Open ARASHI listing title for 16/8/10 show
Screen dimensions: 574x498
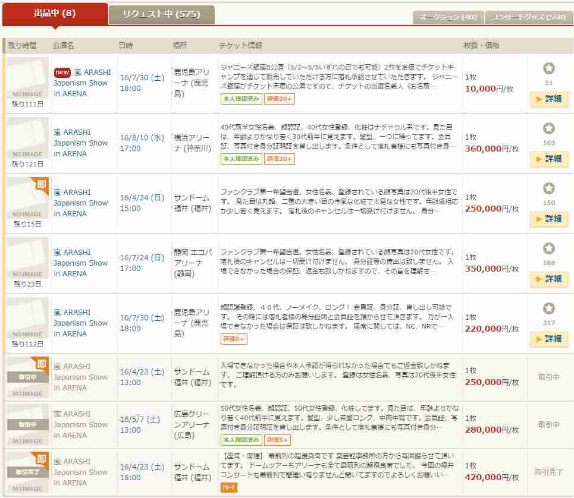click(81, 143)
